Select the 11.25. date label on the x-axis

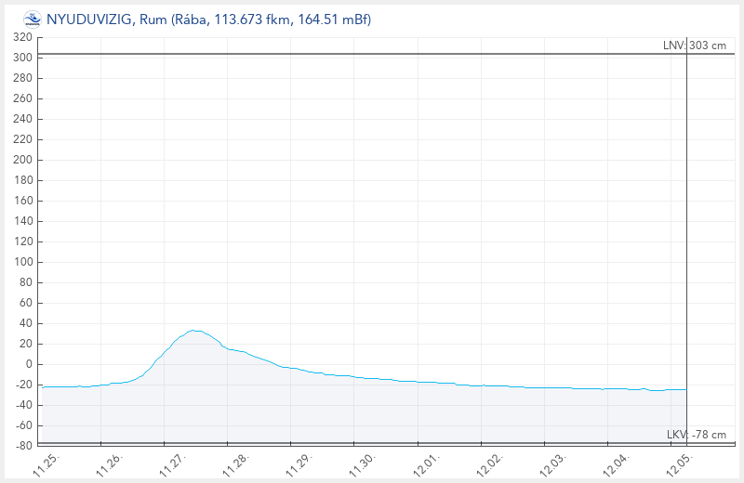(47, 465)
